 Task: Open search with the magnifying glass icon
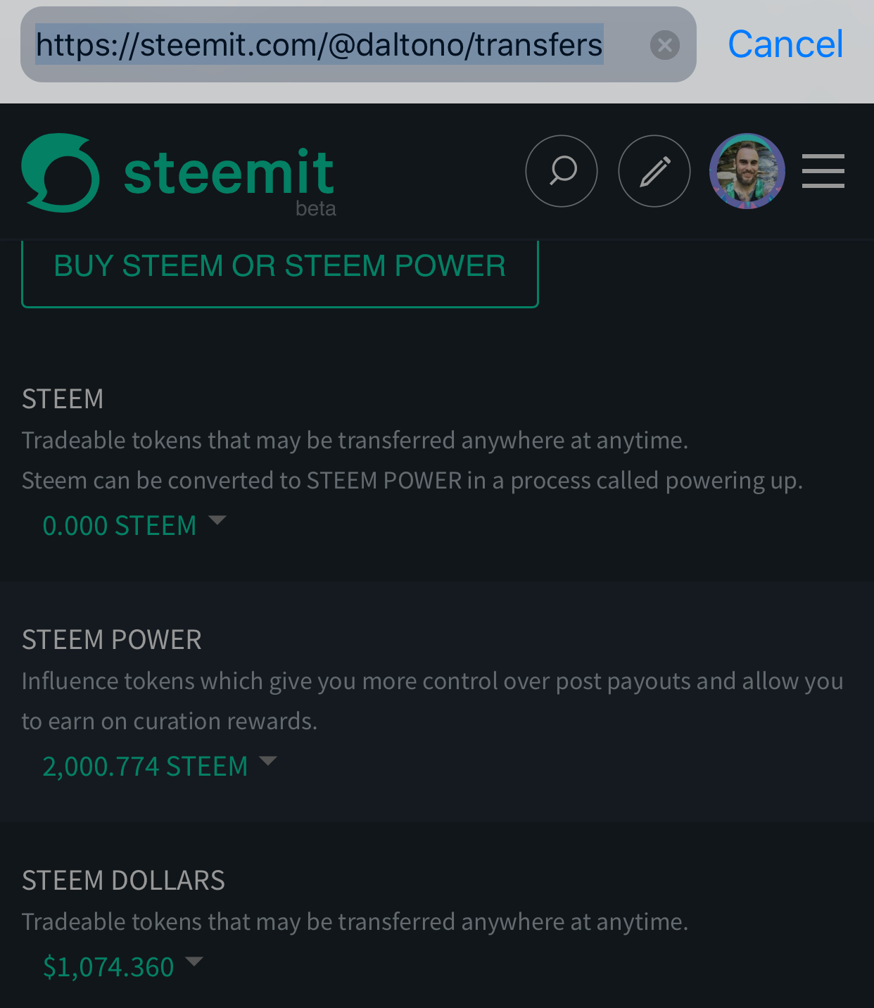tap(562, 171)
